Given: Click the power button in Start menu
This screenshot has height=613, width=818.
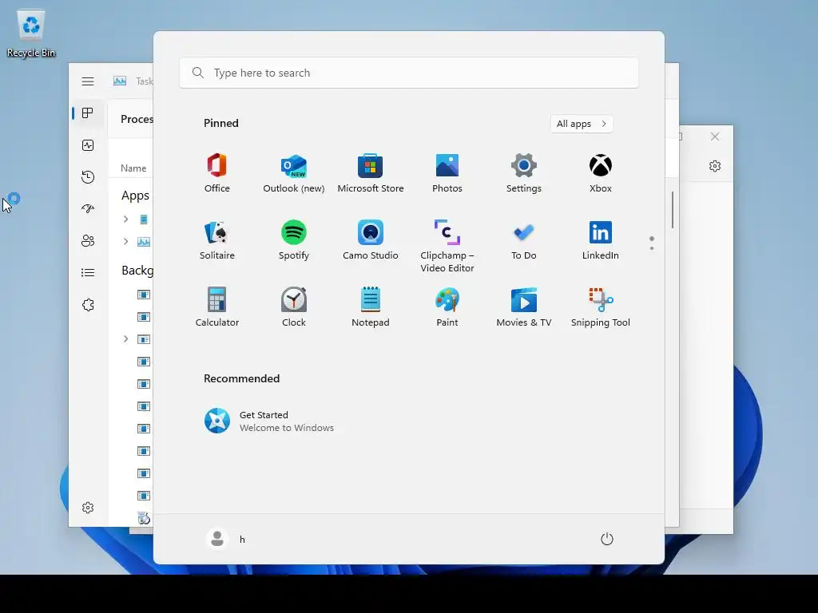Looking at the screenshot, I should (x=607, y=539).
